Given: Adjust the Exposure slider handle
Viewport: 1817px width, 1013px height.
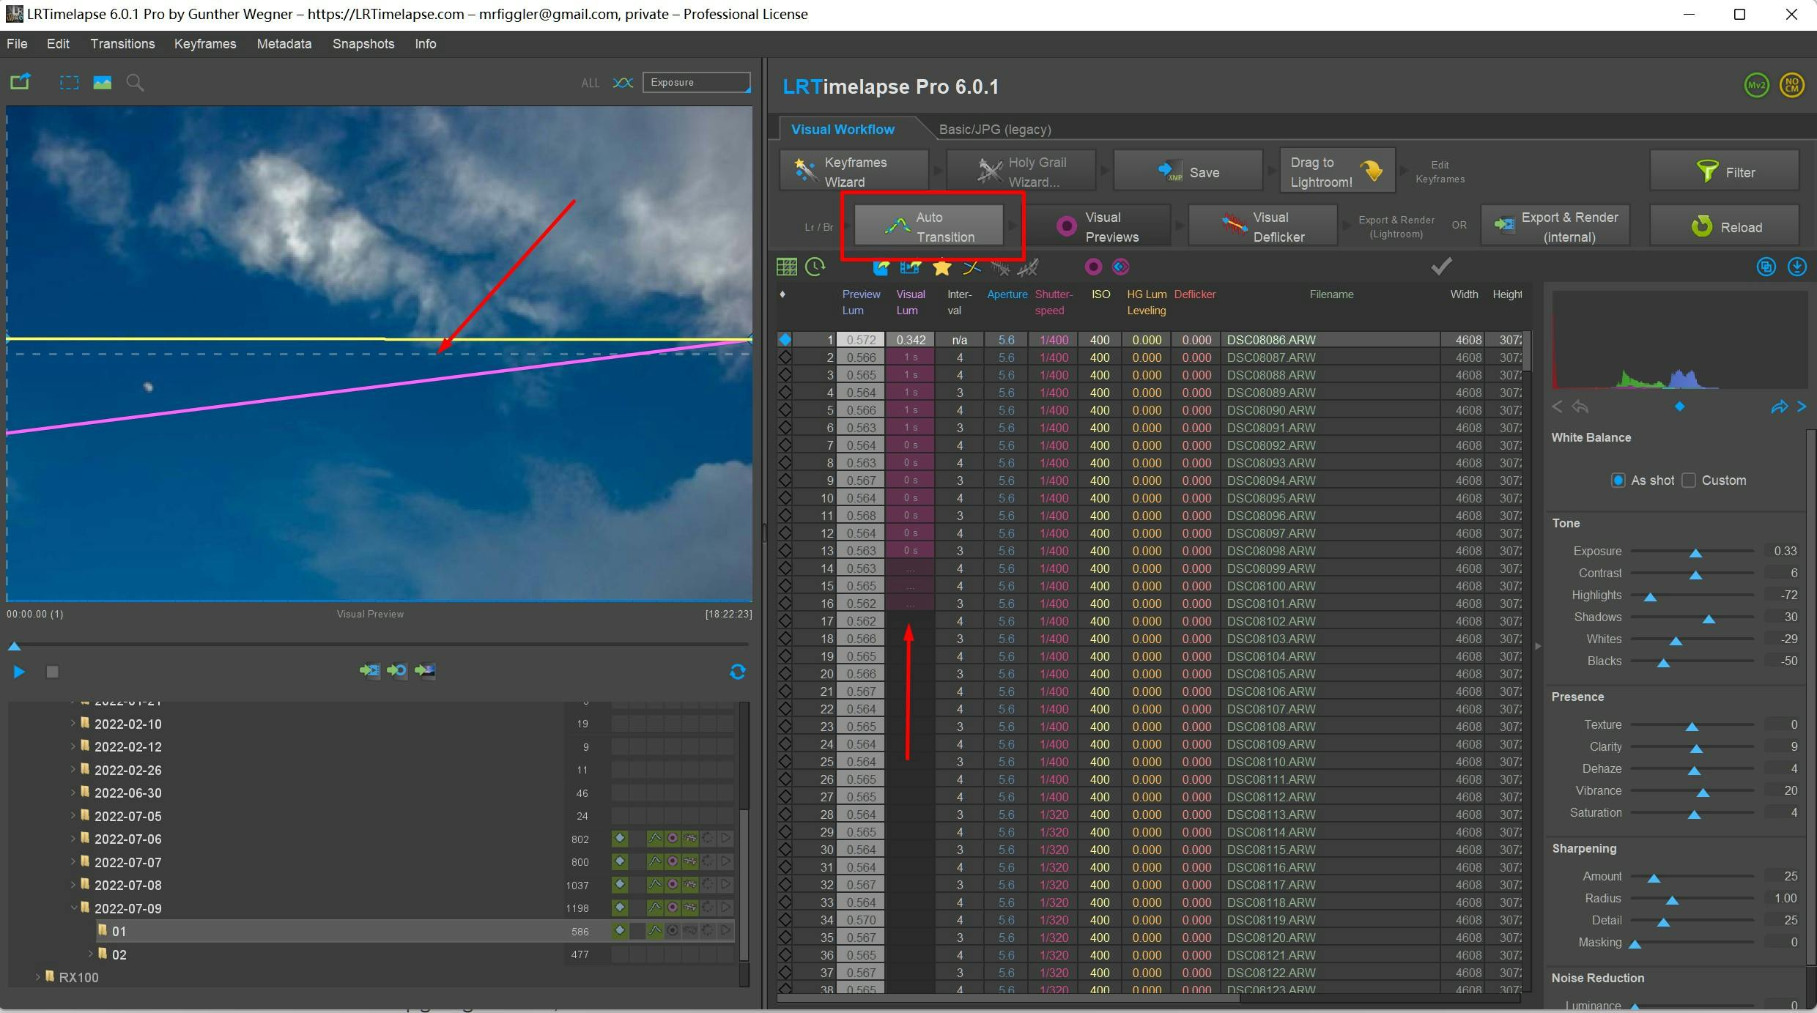Looking at the screenshot, I should [1695, 553].
